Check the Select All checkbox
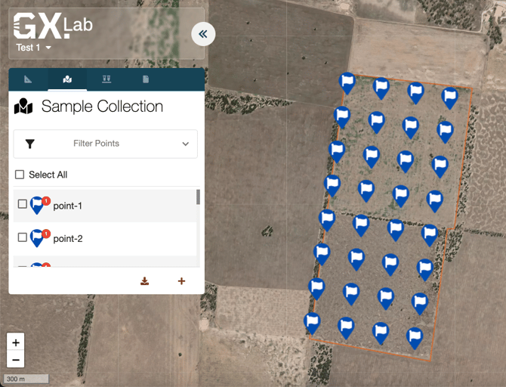This screenshot has height=387, width=506. 20,175
